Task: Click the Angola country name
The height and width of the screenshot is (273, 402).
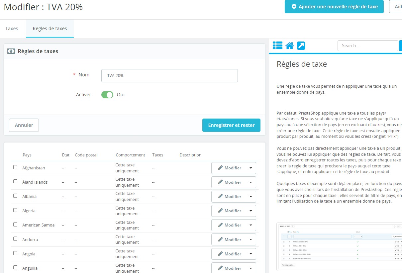Action: coord(29,254)
